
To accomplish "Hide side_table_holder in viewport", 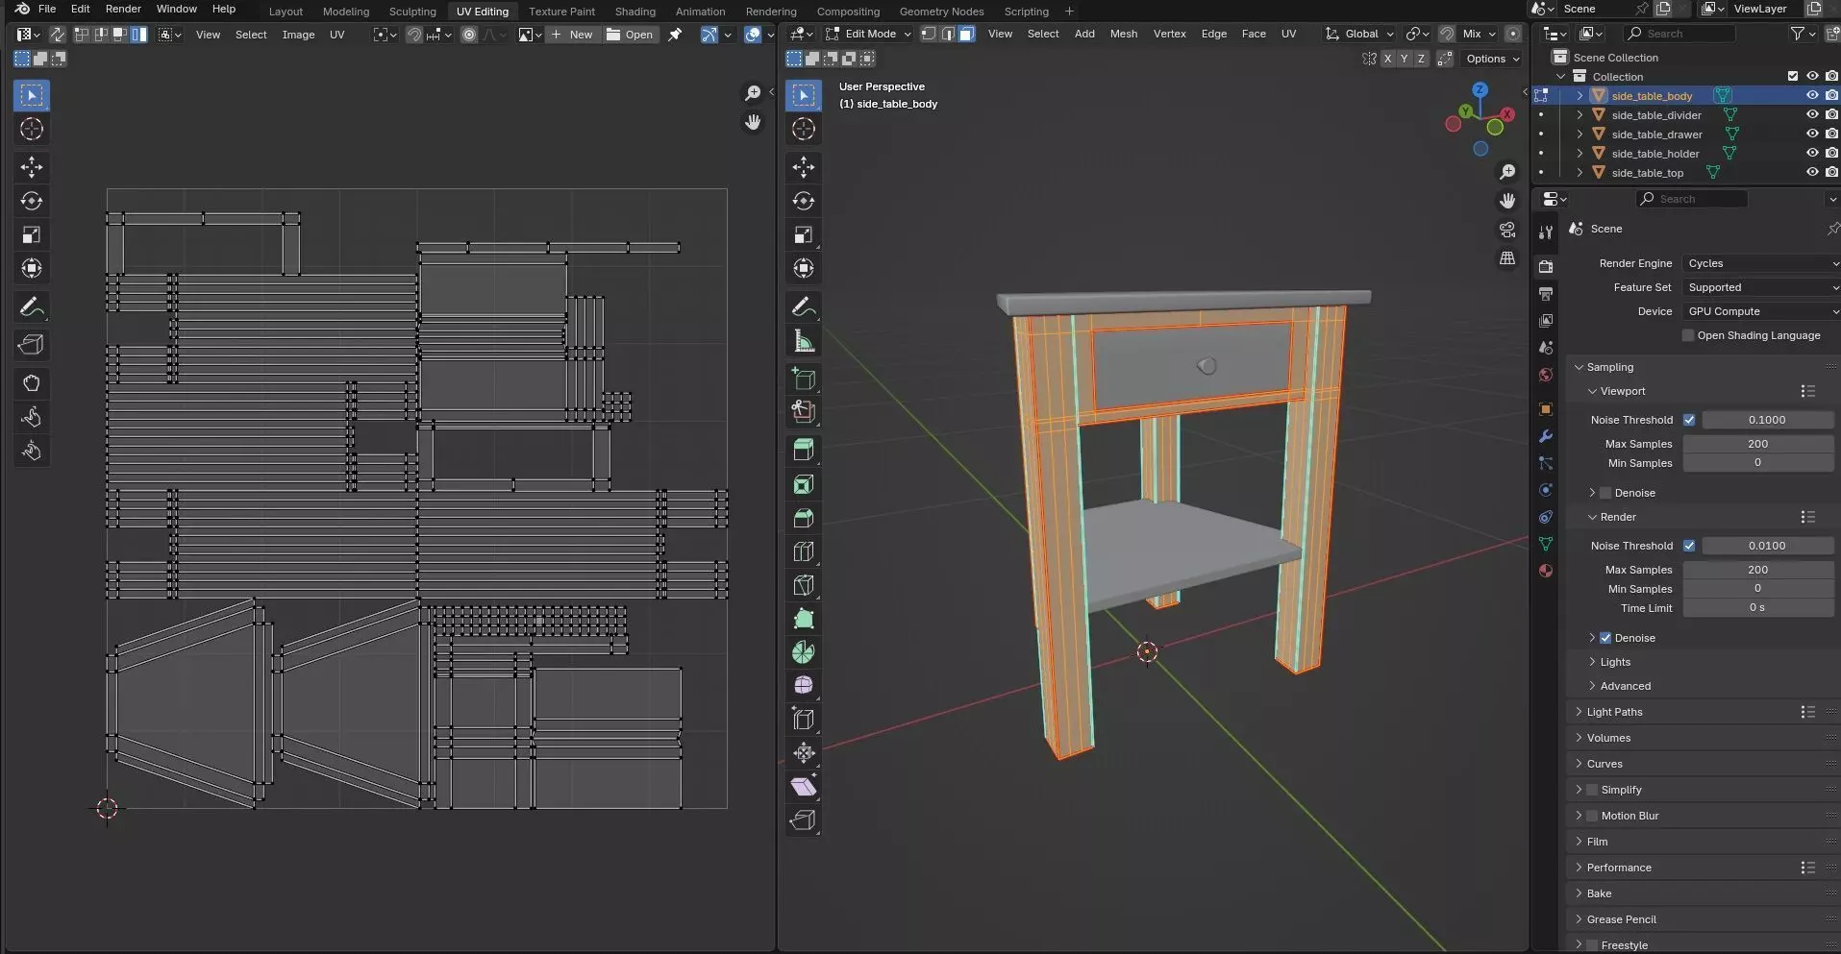I will 1812,153.
